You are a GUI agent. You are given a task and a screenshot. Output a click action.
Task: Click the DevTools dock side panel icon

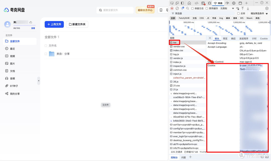click(182, 3)
